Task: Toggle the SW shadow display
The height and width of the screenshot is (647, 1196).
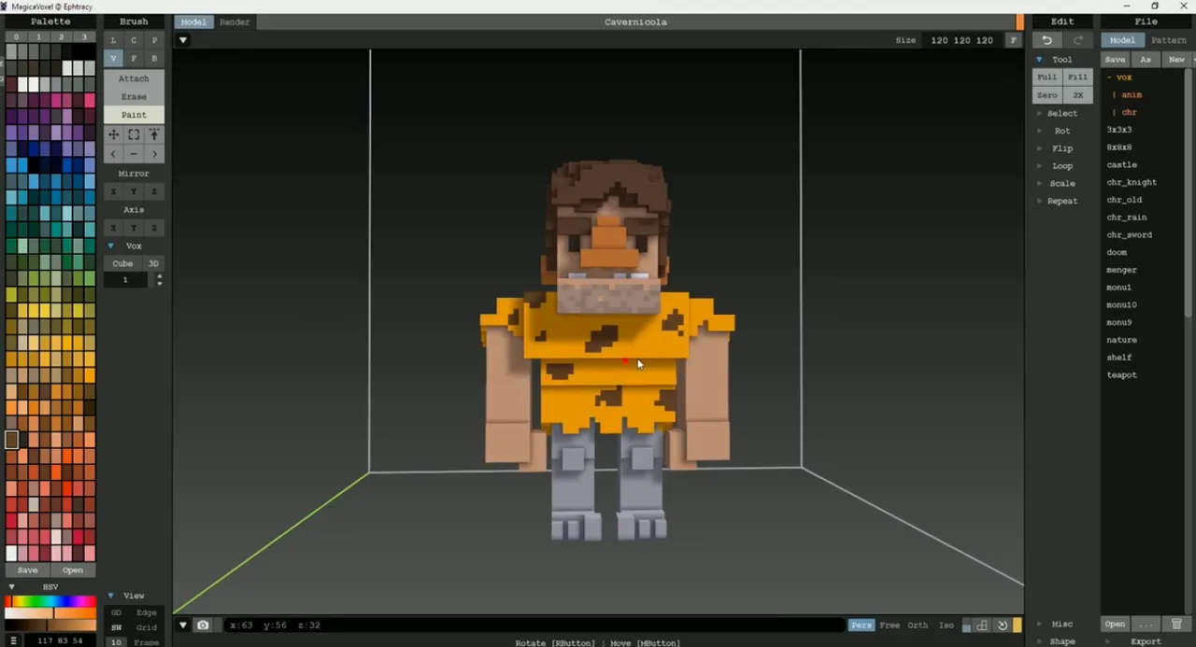Action: pos(117,627)
